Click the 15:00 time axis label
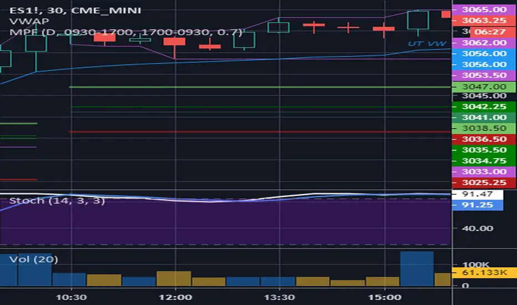The image size is (517, 305). (384, 297)
